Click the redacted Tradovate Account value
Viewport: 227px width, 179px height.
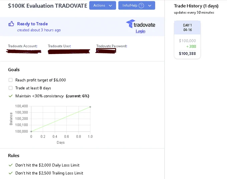(x=24, y=51)
